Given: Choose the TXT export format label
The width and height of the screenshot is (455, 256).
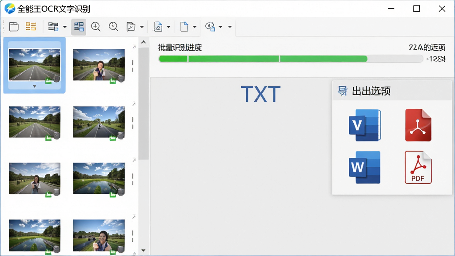Looking at the screenshot, I should click(x=260, y=94).
